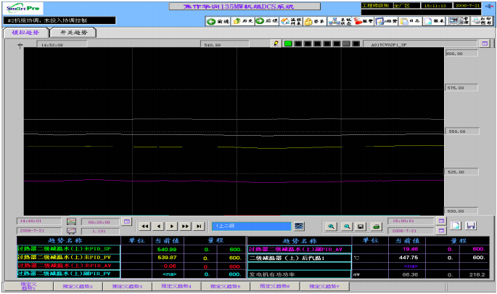Jump to the trend start with skip-back button

(x=145, y=226)
